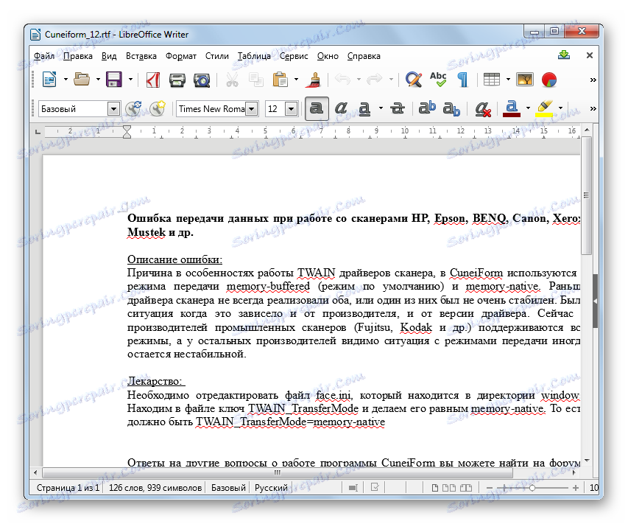The height and width of the screenshot is (524, 628).
Task: Open Find and Replace icon
Action: [x=413, y=80]
